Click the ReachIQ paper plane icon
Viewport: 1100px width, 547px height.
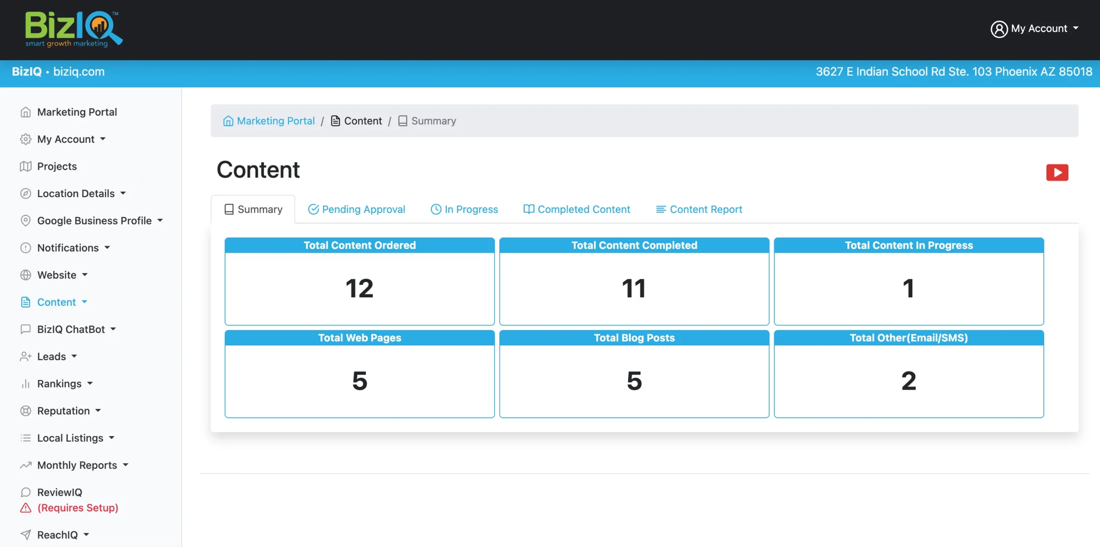coord(26,535)
